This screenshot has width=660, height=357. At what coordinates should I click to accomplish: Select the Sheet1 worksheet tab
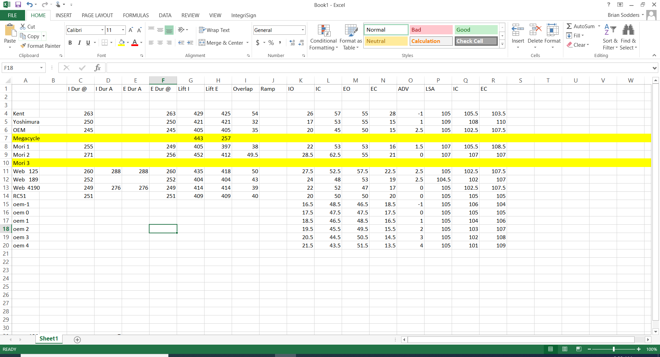(48, 338)
